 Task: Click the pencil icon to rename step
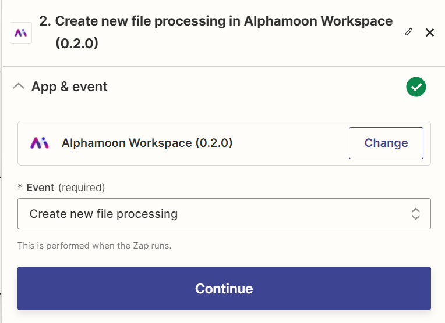(x=408, y=32)
